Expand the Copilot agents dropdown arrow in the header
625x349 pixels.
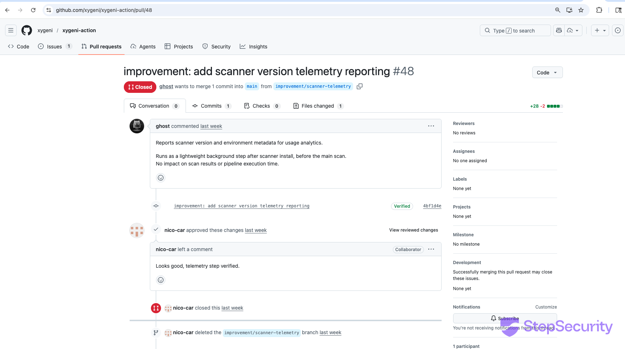577,30
